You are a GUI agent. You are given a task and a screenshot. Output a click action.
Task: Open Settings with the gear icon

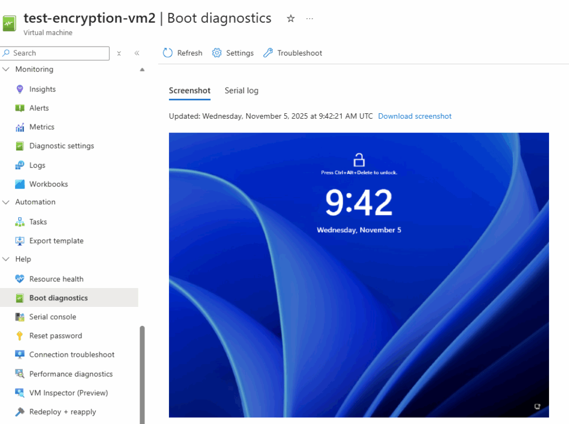click(x=217, y=53)
